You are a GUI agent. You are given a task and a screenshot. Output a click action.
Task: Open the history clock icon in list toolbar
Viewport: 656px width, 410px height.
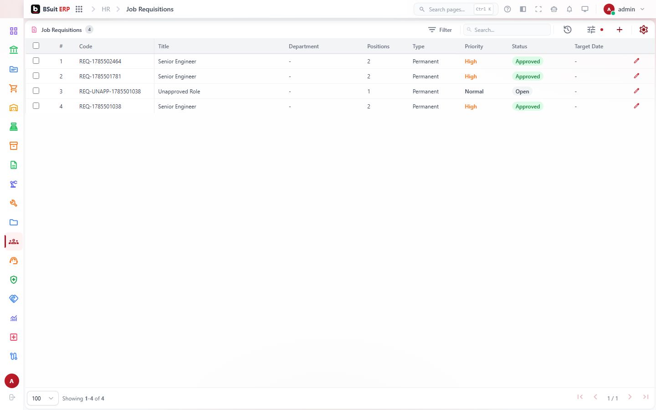pyautogui.click(x=568, y=30)
